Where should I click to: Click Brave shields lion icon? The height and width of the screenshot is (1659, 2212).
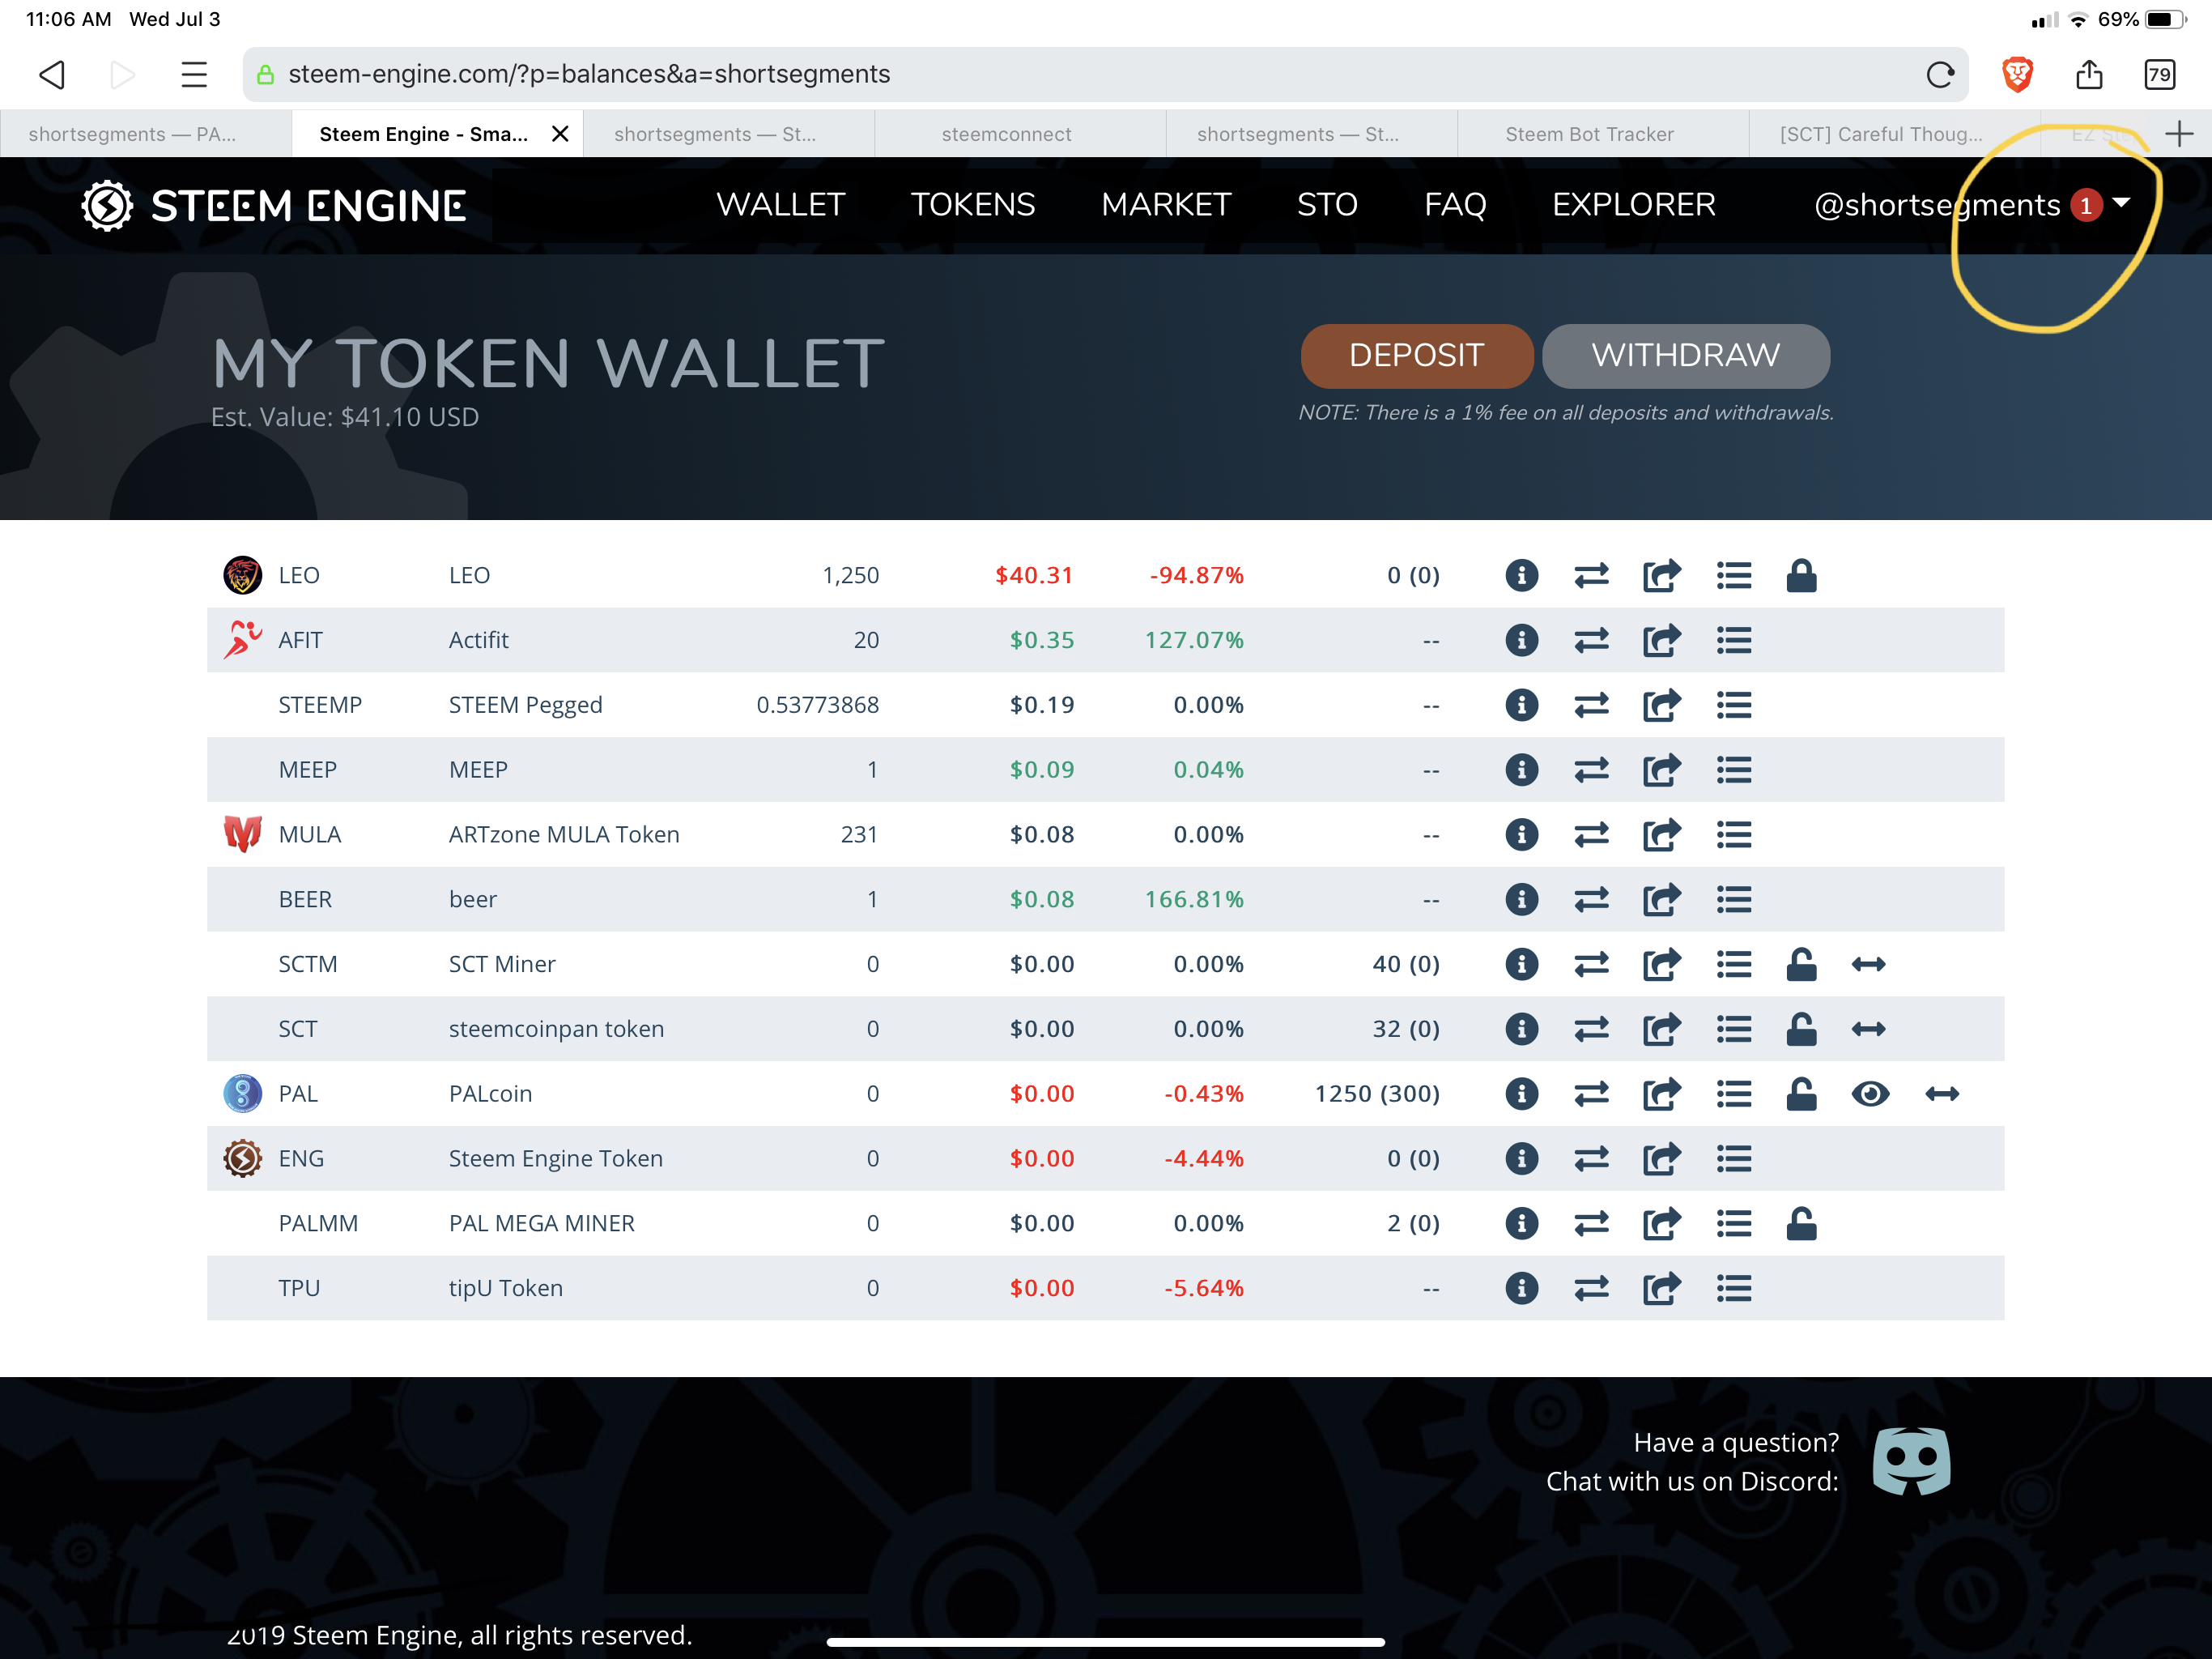(x=2017, y=74)
